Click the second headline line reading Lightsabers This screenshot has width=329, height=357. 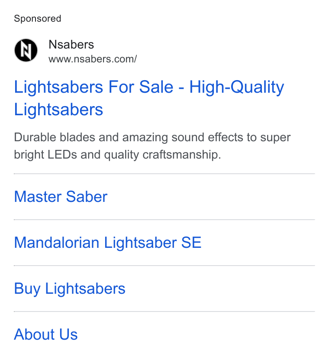pos(58,110)
